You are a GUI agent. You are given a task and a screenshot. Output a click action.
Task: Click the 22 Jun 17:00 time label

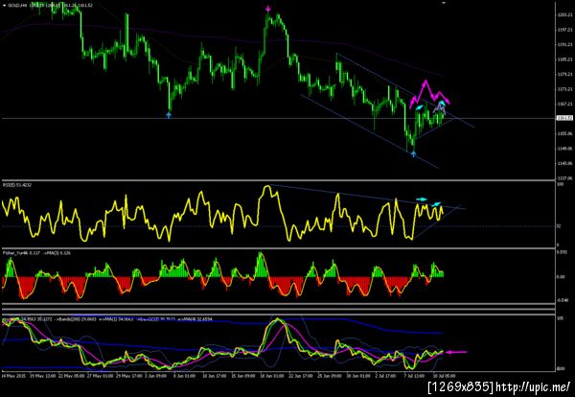[301, 376]
